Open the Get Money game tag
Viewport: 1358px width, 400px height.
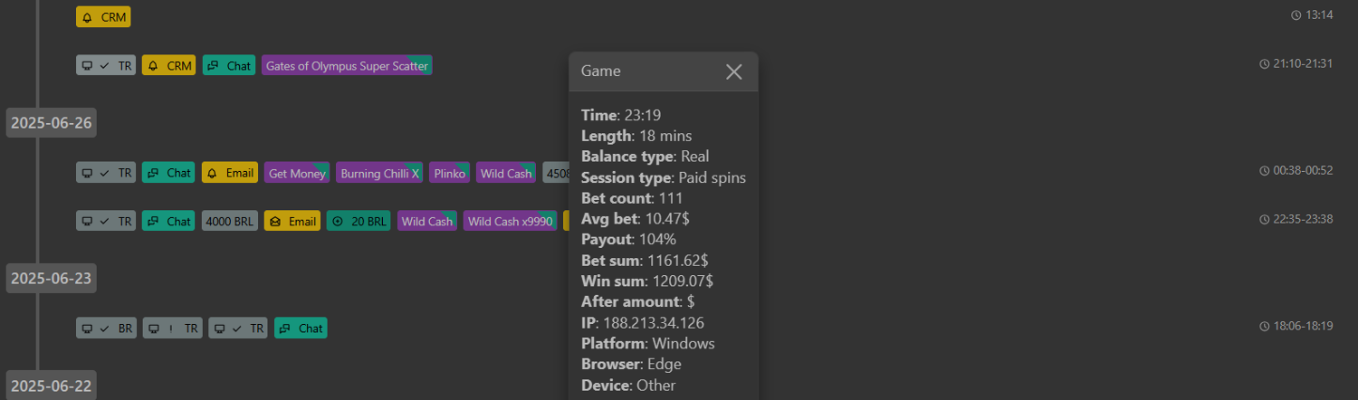pos(297,173)
